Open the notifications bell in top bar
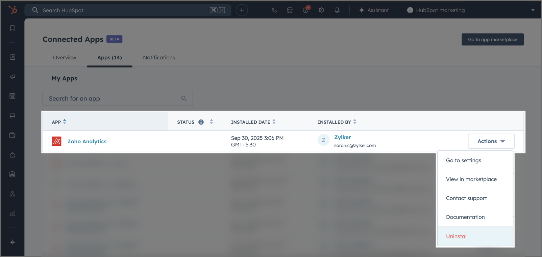 pos(337,10)
